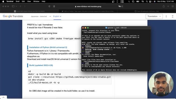Open the Translation view dropdown
This screenshot has height=99, width=176.
pos(154,16)
